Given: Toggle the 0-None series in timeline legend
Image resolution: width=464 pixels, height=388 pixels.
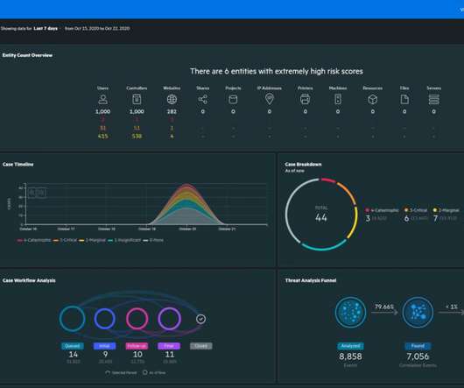Looking at the screenshot, I should pyautogui.click(x=153, y=240).
